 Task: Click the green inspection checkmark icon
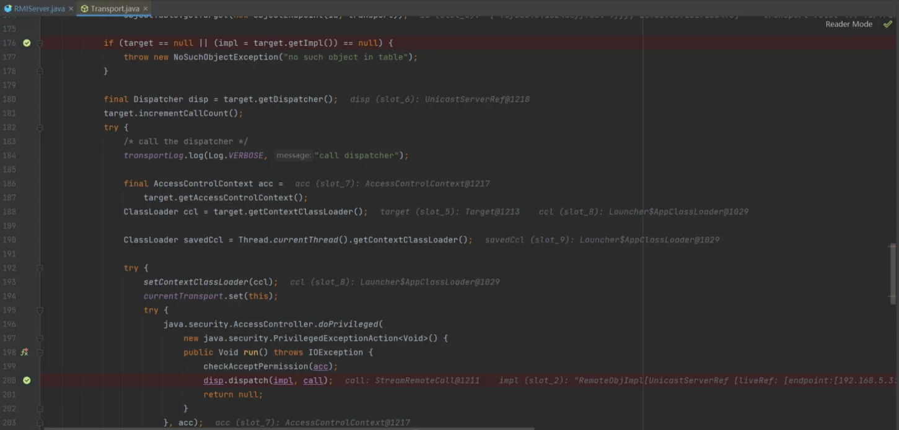(888, 24)
